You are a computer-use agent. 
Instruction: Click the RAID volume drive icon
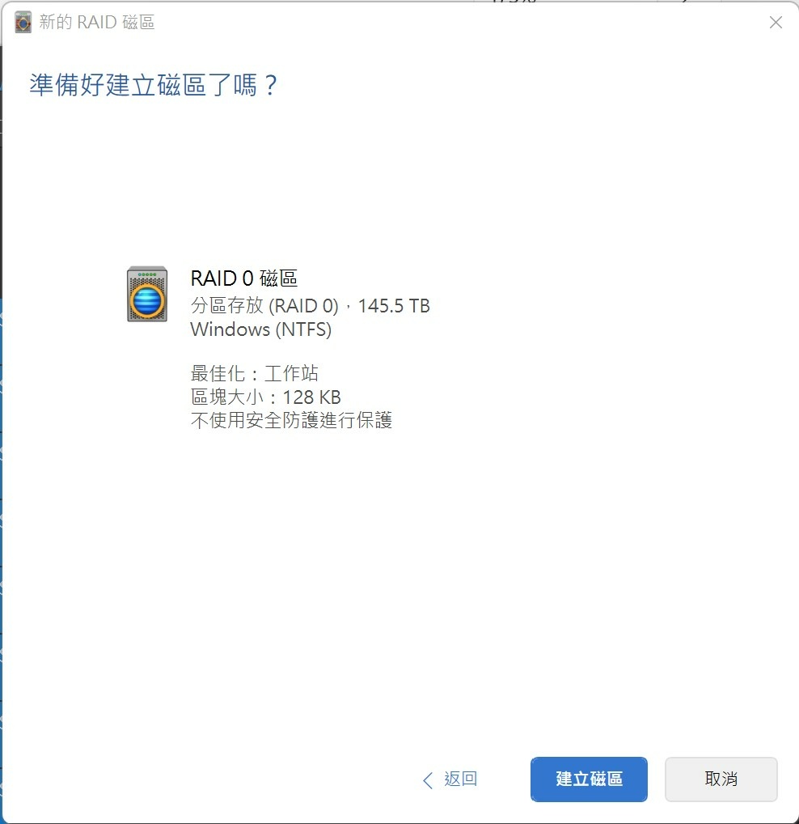tap(147, 294)
